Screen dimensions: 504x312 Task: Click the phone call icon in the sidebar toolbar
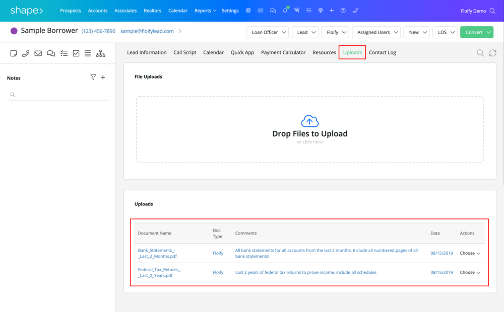[26, 53]
